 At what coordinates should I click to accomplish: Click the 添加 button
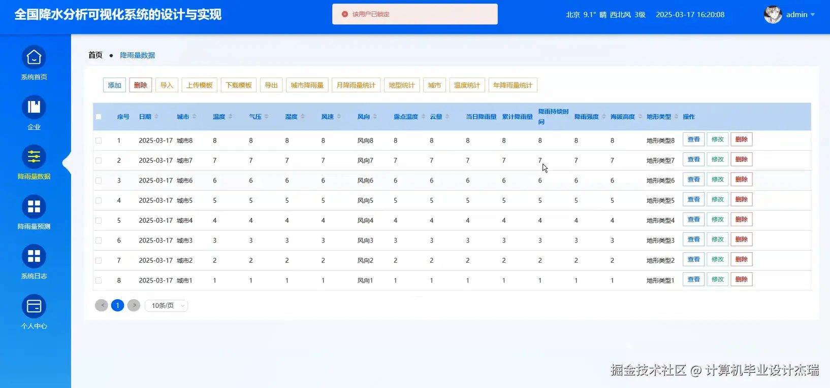click(114, 85)
